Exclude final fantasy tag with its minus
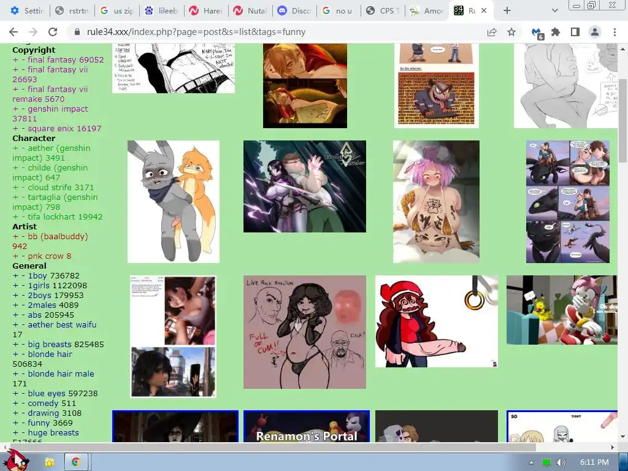The image size is (628, 471). (23, 59)
